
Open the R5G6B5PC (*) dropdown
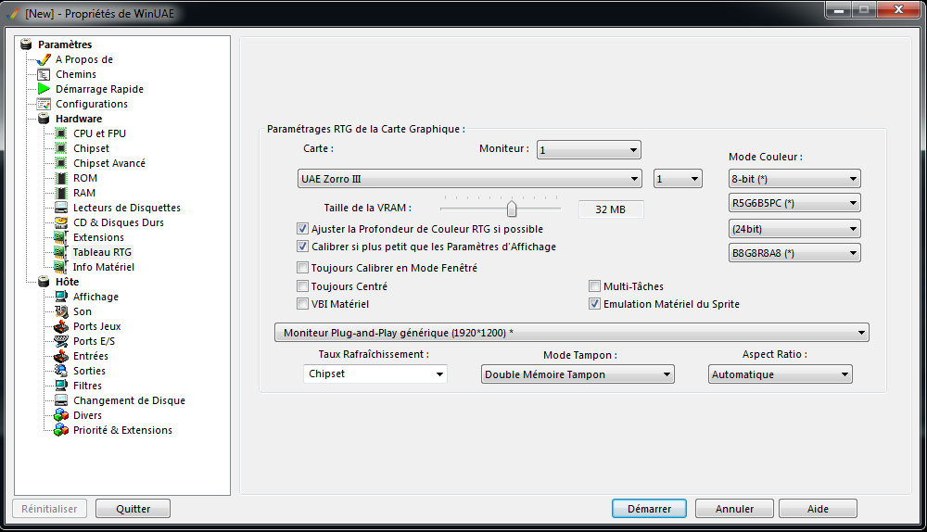pos(794,203)
